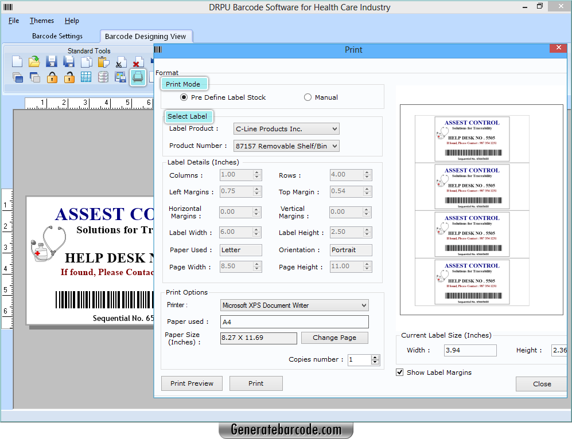The image size is (572, 439).
Task: Click the Save icon
Action: [x=51, y=61]
